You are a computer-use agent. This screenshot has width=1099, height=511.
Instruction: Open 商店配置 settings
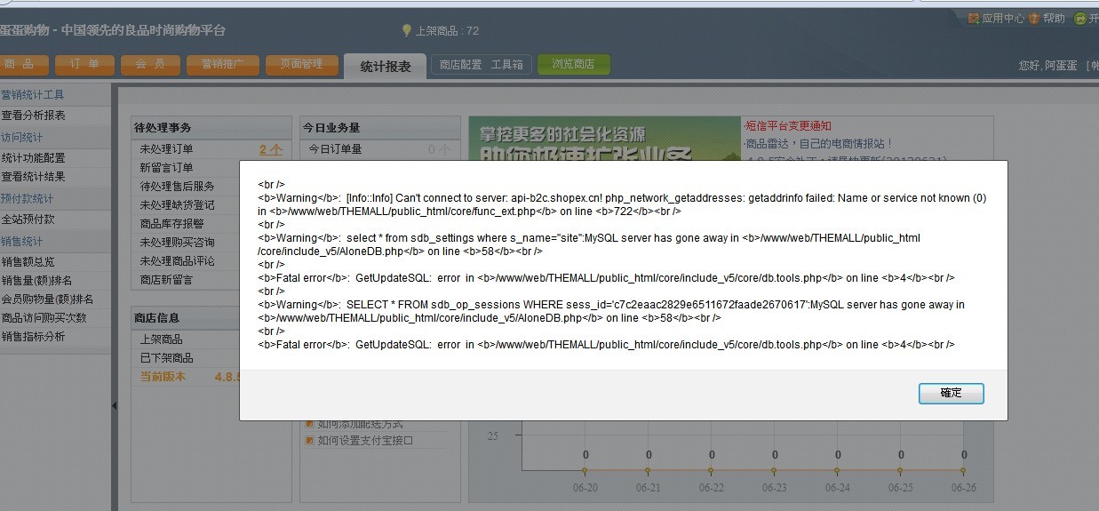pyautogui.click(x=460, y=65)
